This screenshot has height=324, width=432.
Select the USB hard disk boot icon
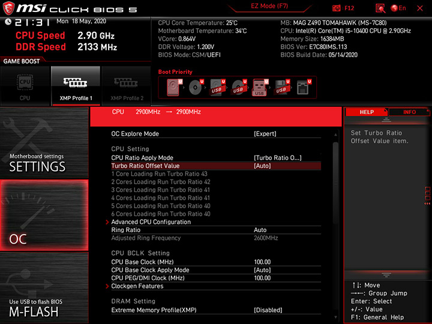point(217,88)
